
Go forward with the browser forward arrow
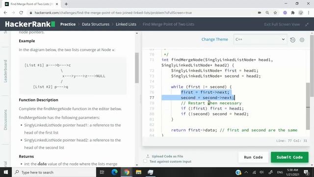(13, 13)
